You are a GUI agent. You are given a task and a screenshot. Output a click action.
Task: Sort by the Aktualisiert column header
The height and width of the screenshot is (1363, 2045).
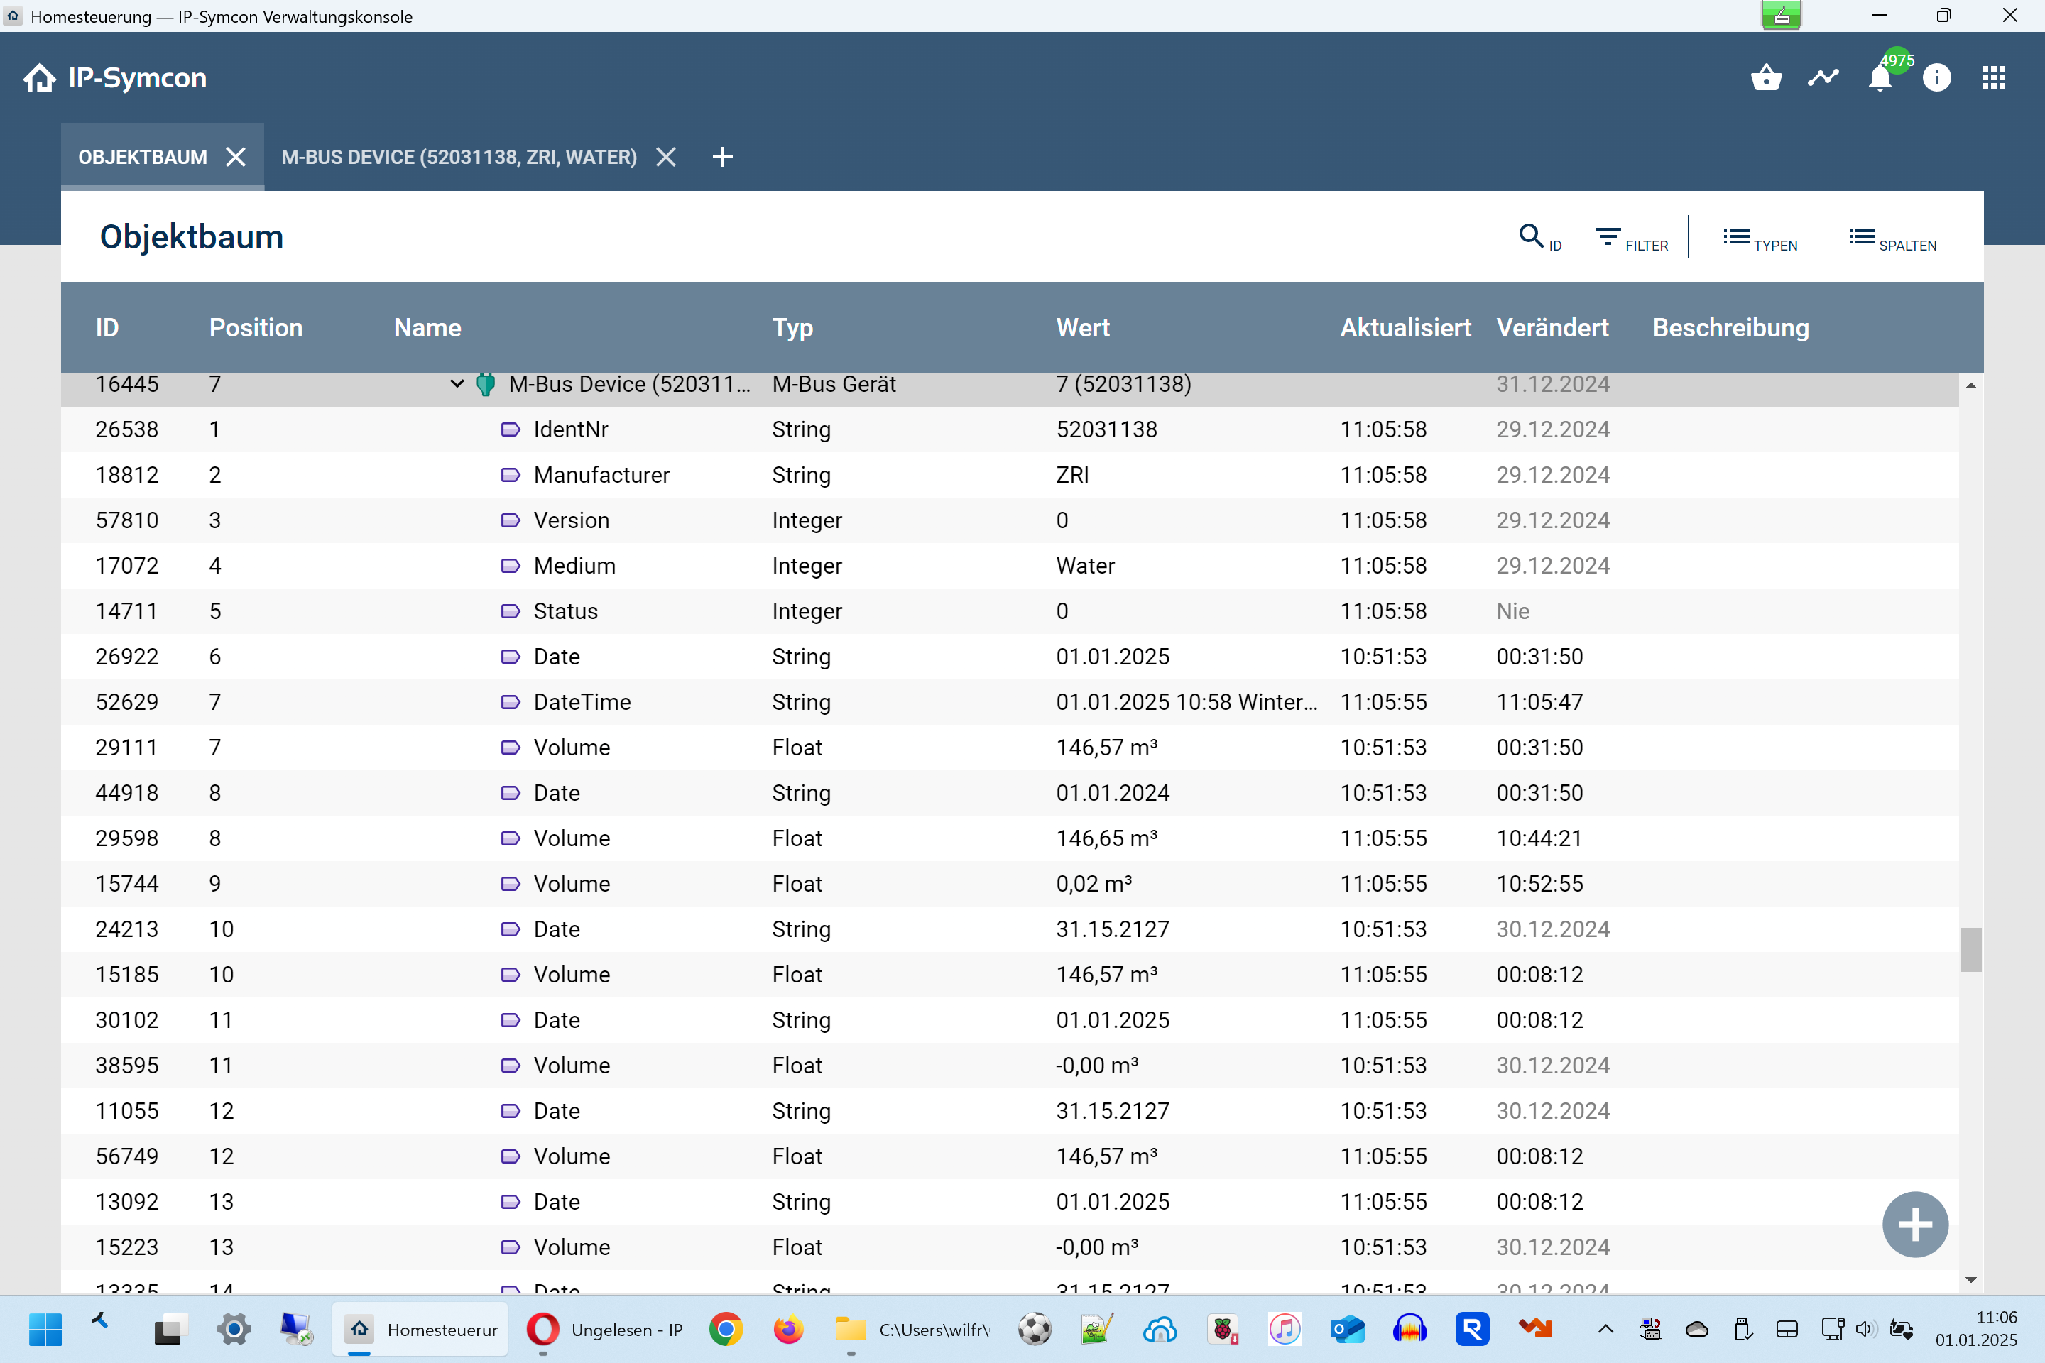tap(1405, 328)
